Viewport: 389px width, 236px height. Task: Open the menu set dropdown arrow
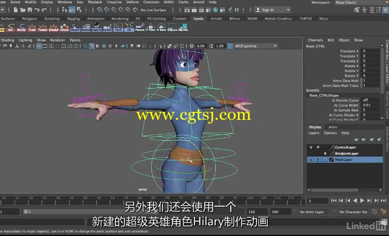2,10
